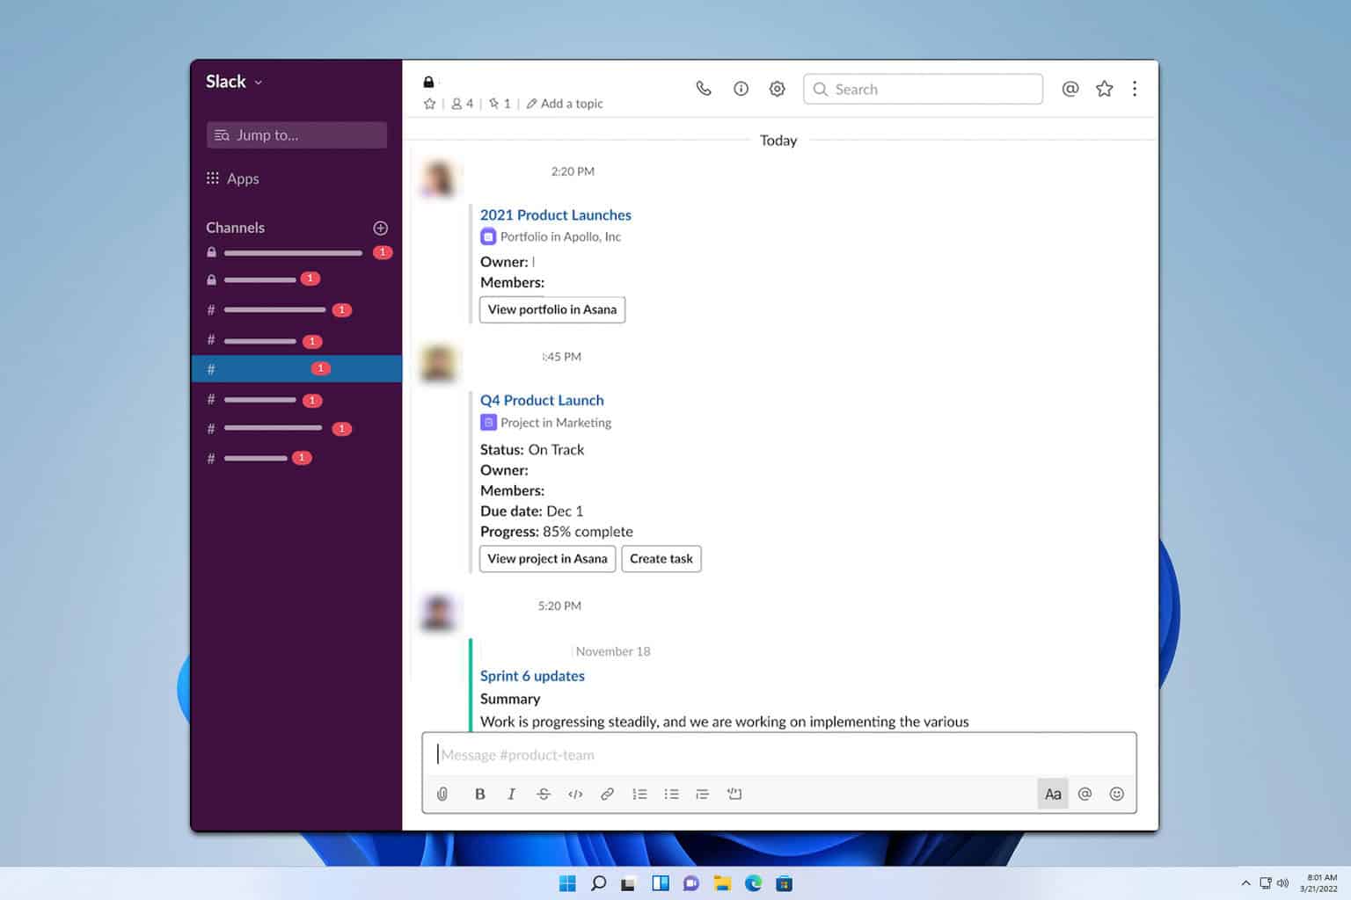Open starred items from header star icon

(x=1105, y=89)
